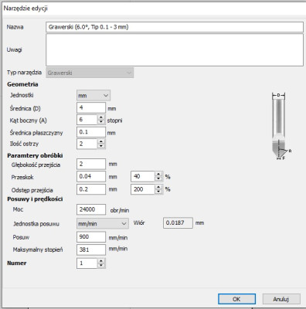306x309 pixels.
Task: Cancel dialog with Anuluj button
Action: click(x=281, y=299)
